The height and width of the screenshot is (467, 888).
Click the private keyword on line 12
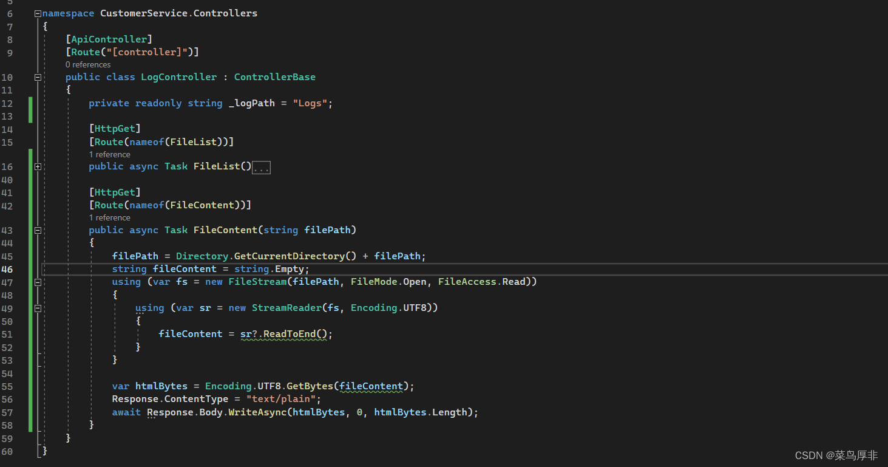(109, 103)
